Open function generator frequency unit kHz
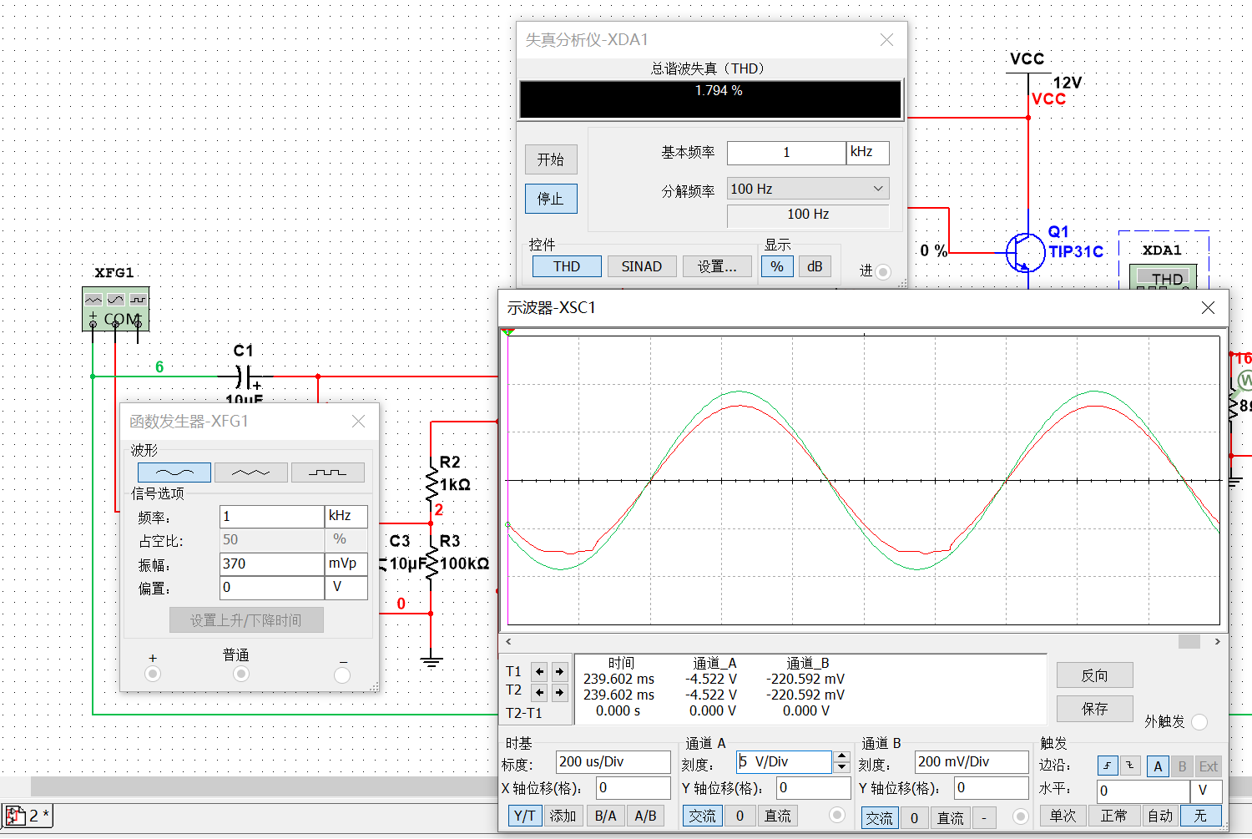Image resolution: width=1252 pixels, height=839 pixels. 346,516
